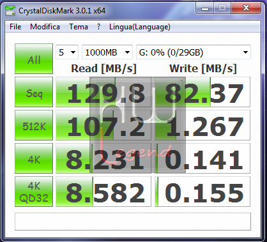Open the ? help menu
The height and width of the screenshot is (242, 267).
(98, 27)
